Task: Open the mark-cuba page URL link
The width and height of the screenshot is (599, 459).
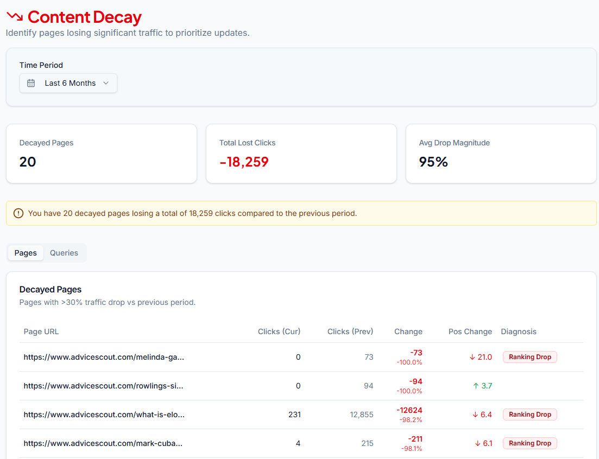Action: pos(103,443)
